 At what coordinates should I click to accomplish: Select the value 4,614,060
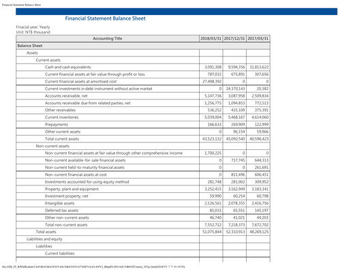[x=260, y=117]
